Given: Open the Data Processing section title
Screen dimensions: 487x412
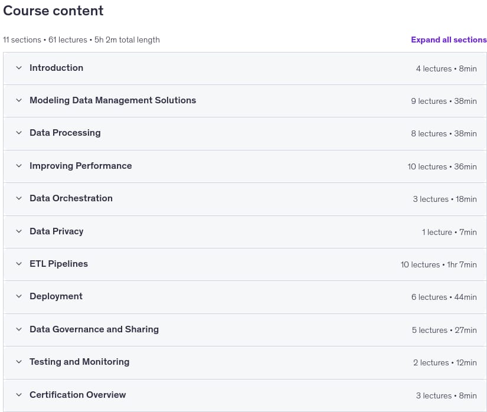Looking at the screenshot, I should [x=65, y=133].
